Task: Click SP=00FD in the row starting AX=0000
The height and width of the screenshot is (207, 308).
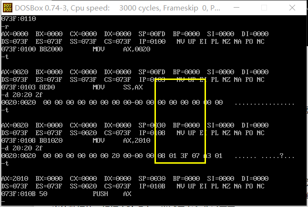Action: 152,34
